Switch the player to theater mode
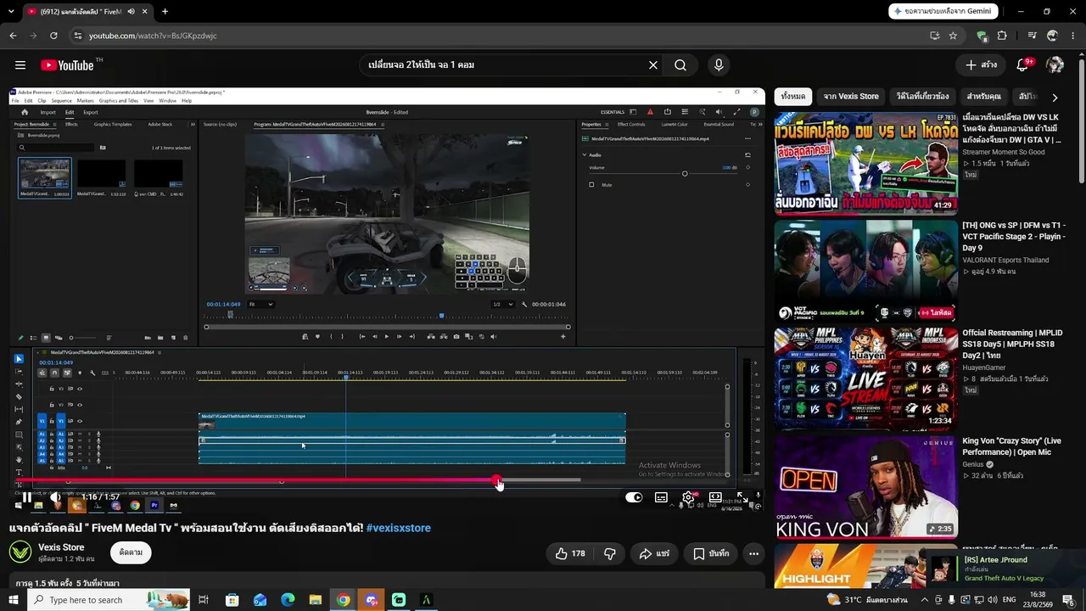Image resolution: width=1086 pixels, height=611 pixels. point(715,497)
